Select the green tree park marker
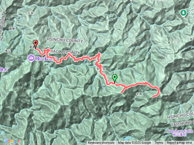Viewport: 194px width, 145px height. pos(183,13)
